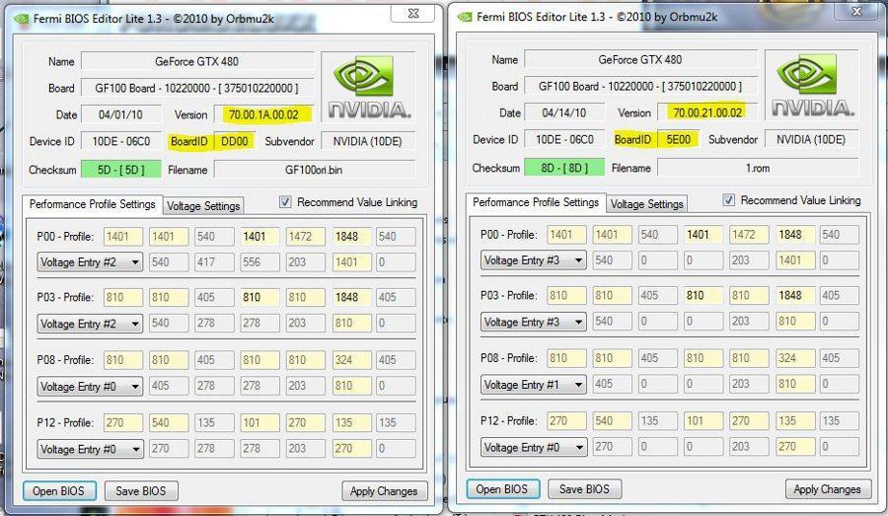Toggle Recommend Value Linking in right window

click(729, 200)
